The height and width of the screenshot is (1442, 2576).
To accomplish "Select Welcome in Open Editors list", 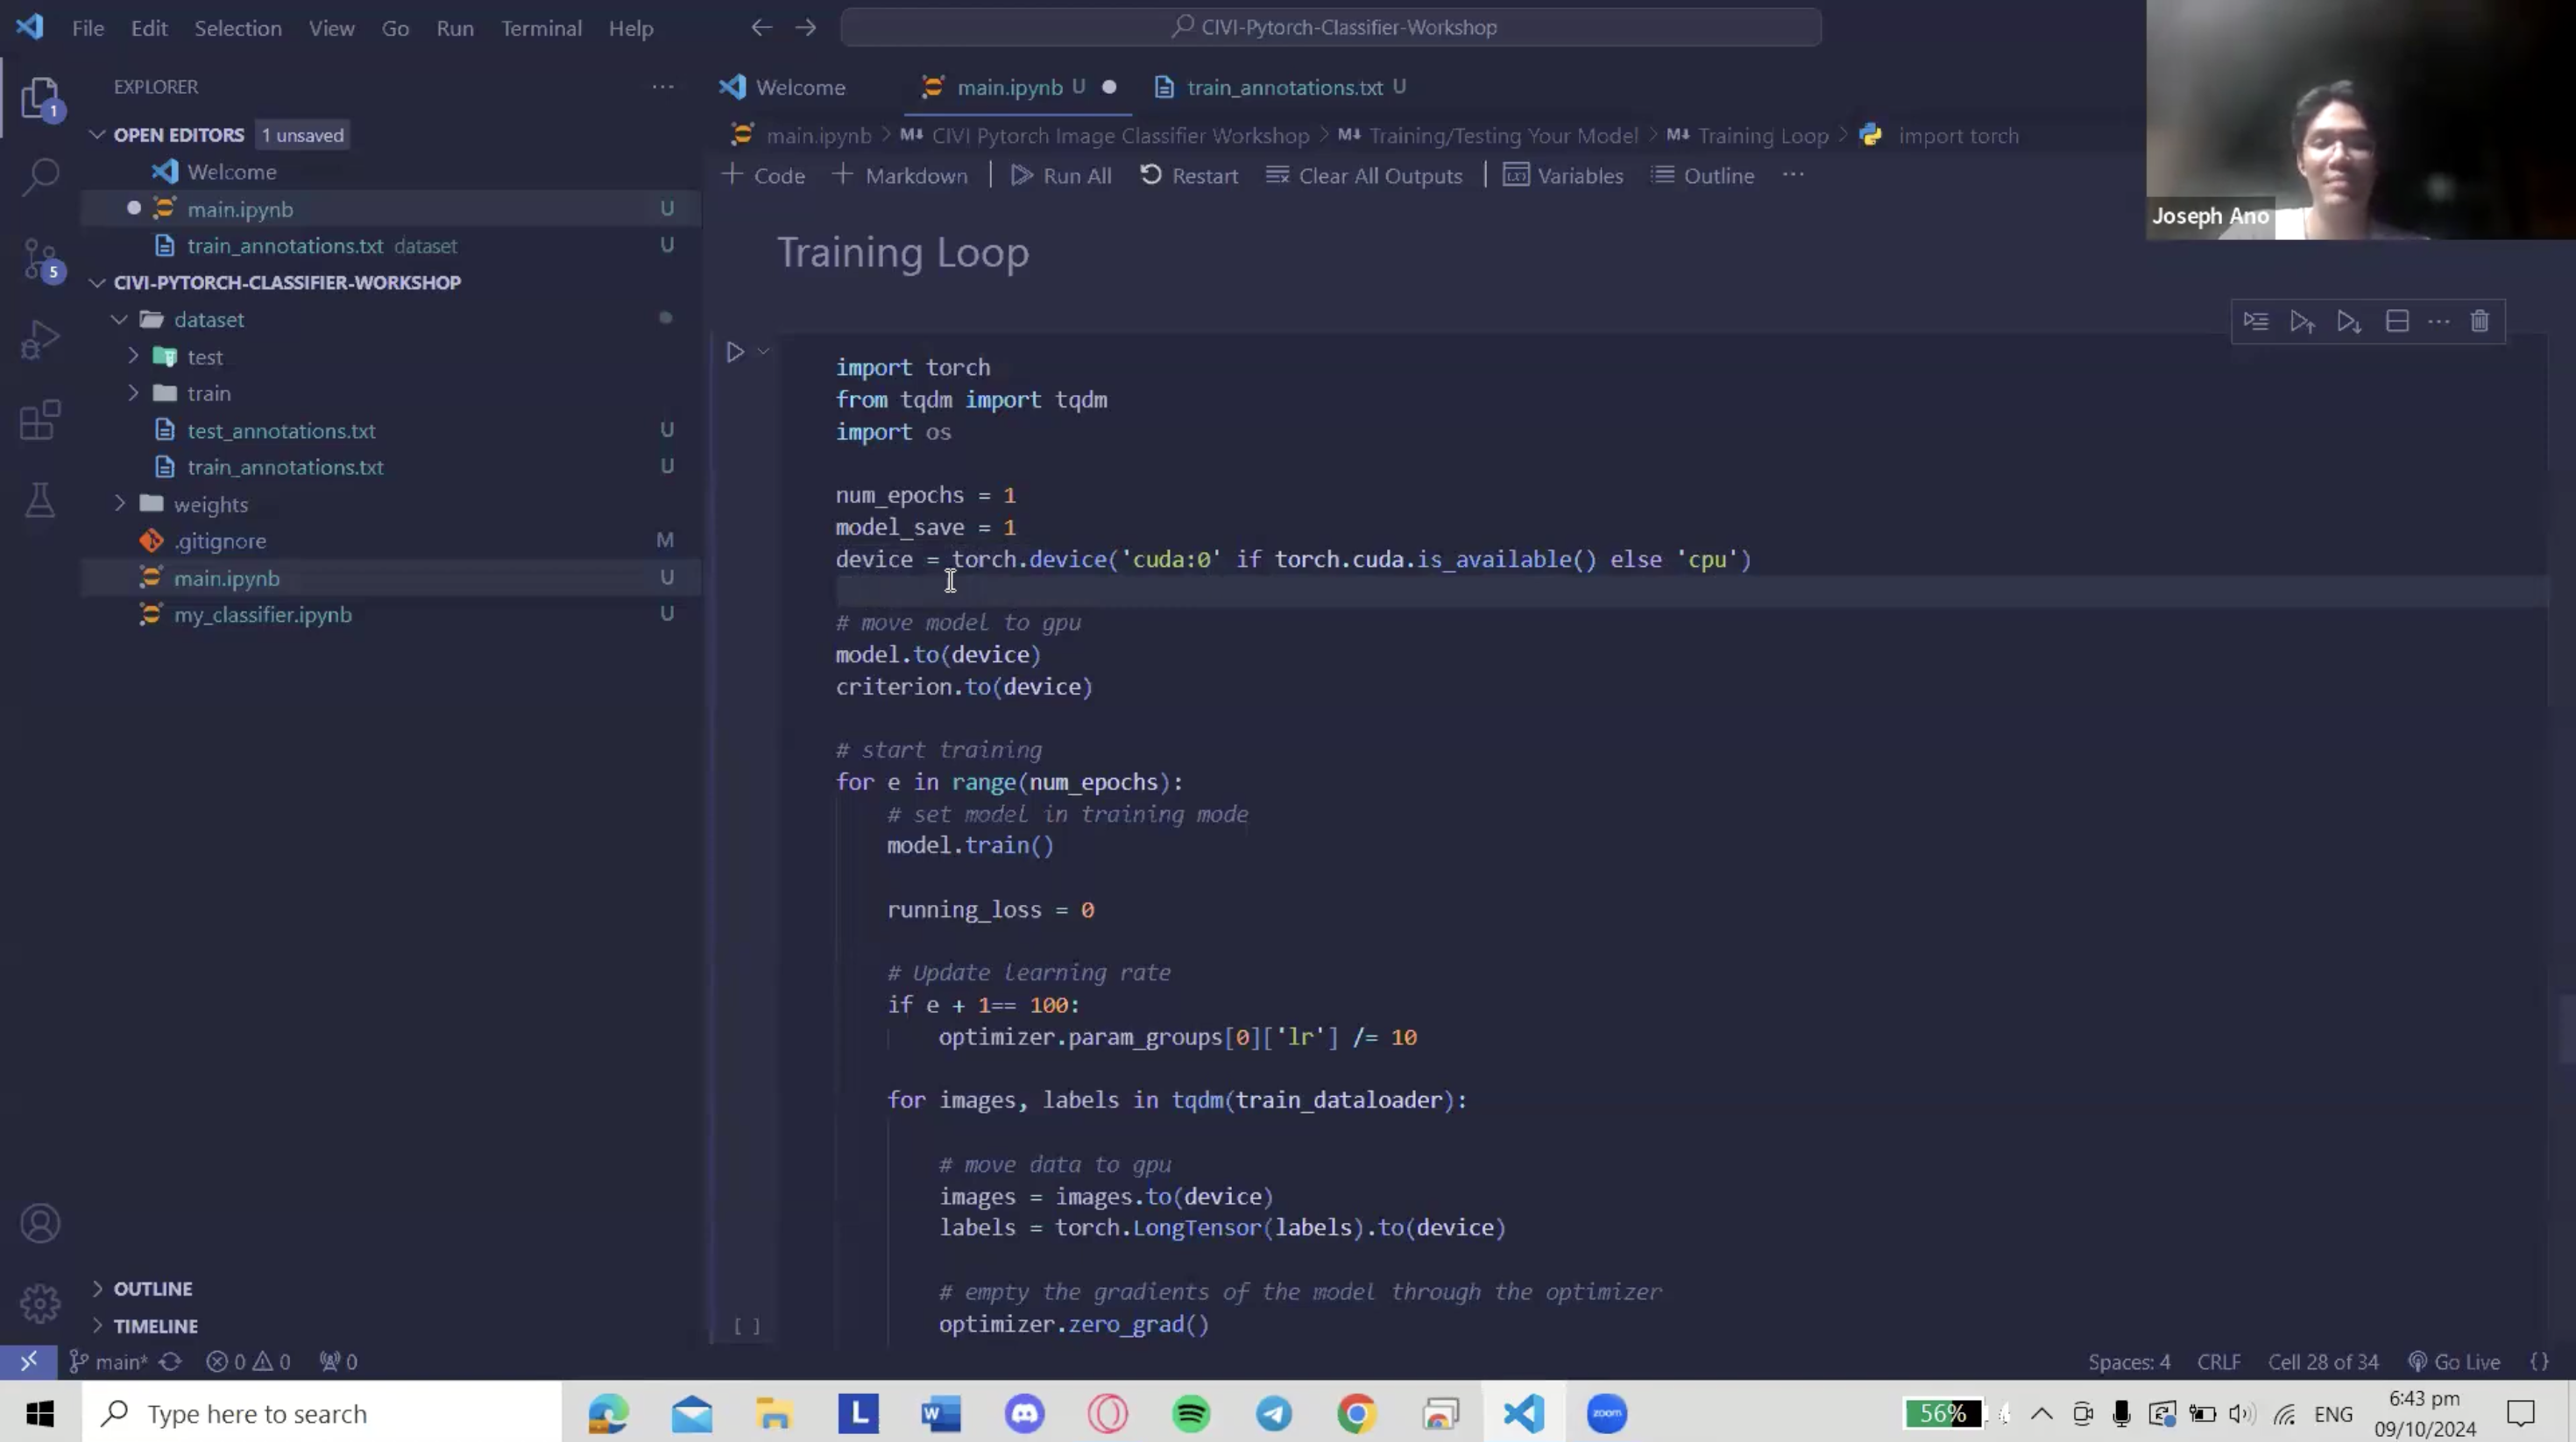I will [x=232, y=171].
